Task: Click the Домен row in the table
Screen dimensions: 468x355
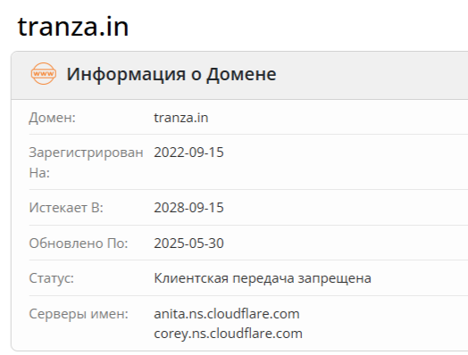Action: 248,118
